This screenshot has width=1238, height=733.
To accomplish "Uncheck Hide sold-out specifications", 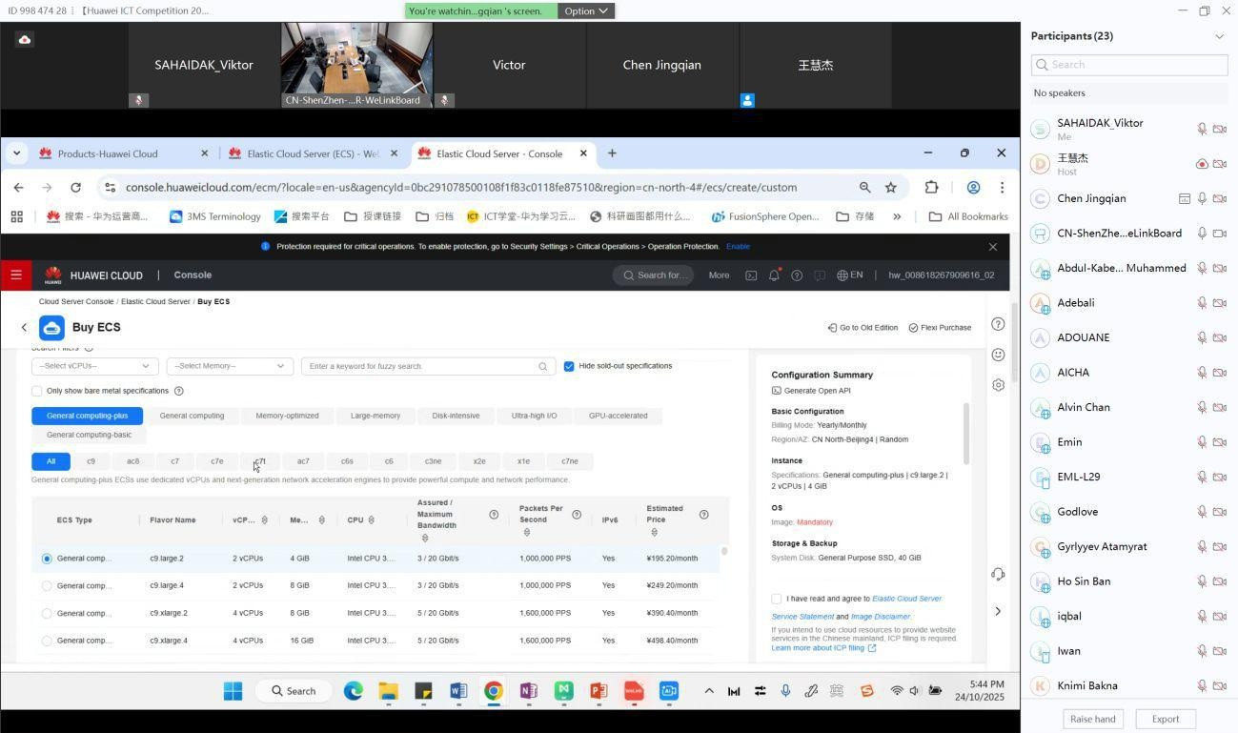I will pos(569,366).
